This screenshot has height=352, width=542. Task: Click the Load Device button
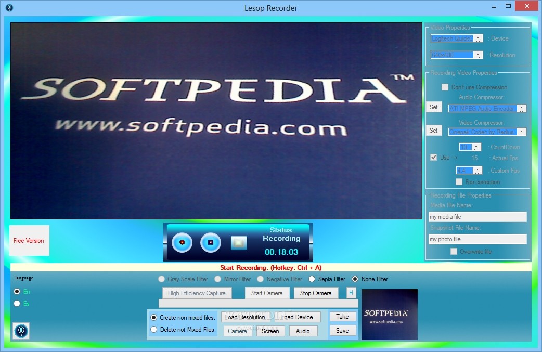(297, 317)
